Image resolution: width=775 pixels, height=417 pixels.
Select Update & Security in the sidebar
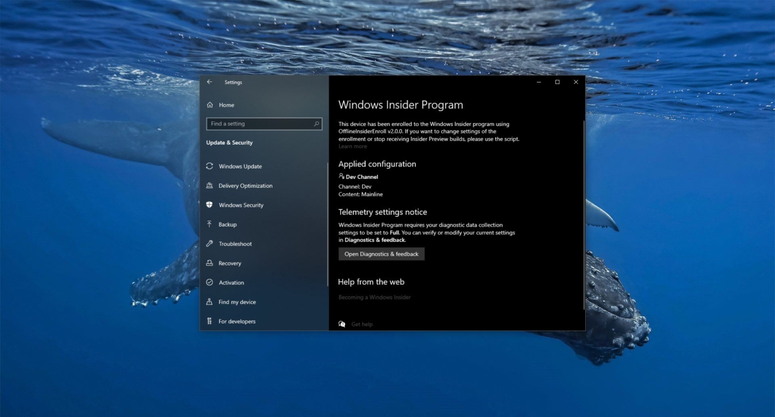(x=229, y=143)
